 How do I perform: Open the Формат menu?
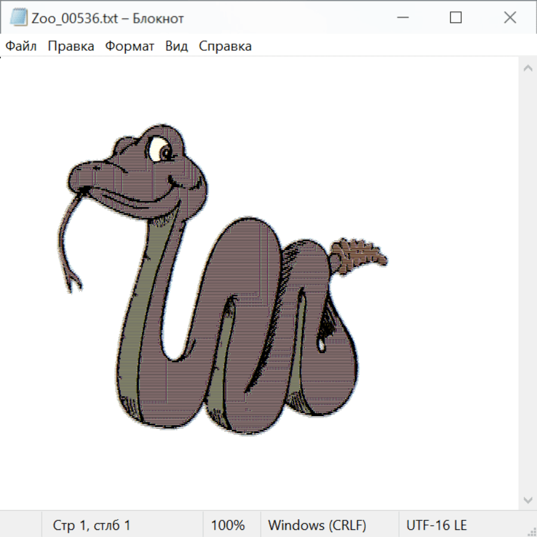(x=129, y=46)
